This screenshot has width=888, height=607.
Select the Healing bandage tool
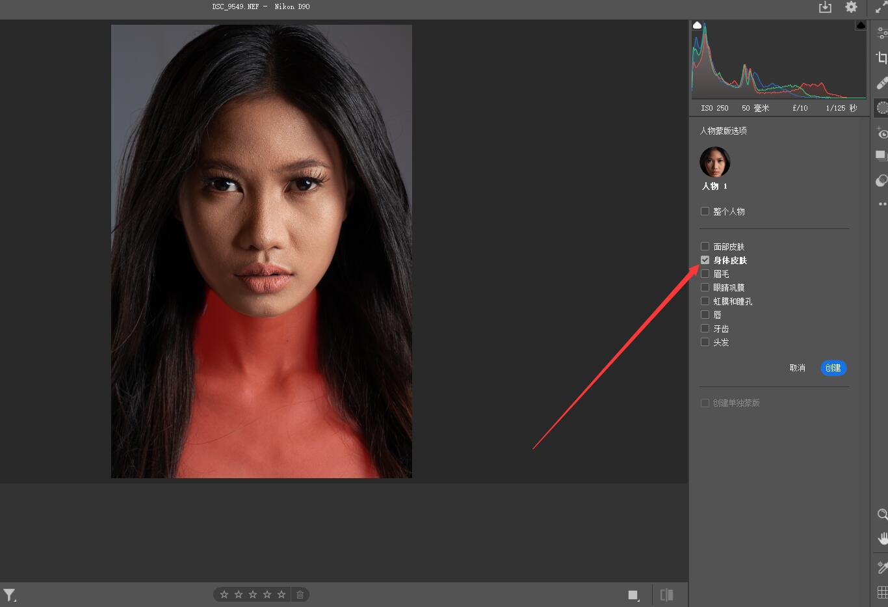coord(881,83)
